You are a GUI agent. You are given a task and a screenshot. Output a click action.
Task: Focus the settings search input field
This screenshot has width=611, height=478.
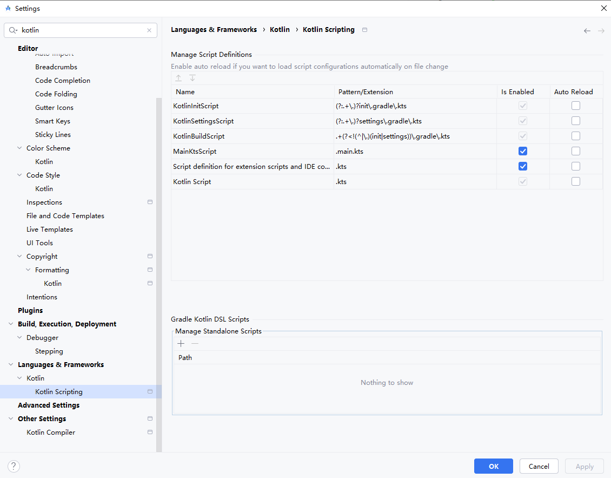click(x=81, y=30)
